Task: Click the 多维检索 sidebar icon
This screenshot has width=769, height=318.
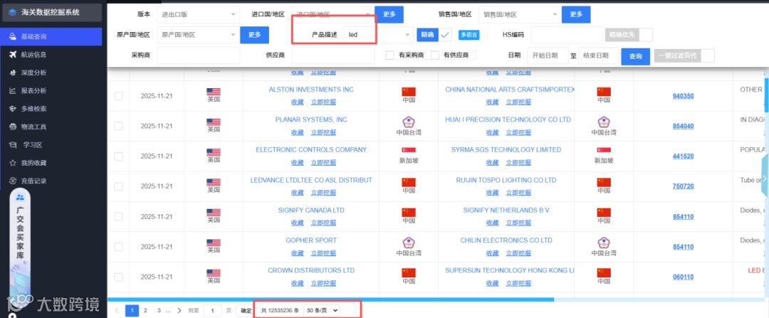Action: [x=13, y=109]
